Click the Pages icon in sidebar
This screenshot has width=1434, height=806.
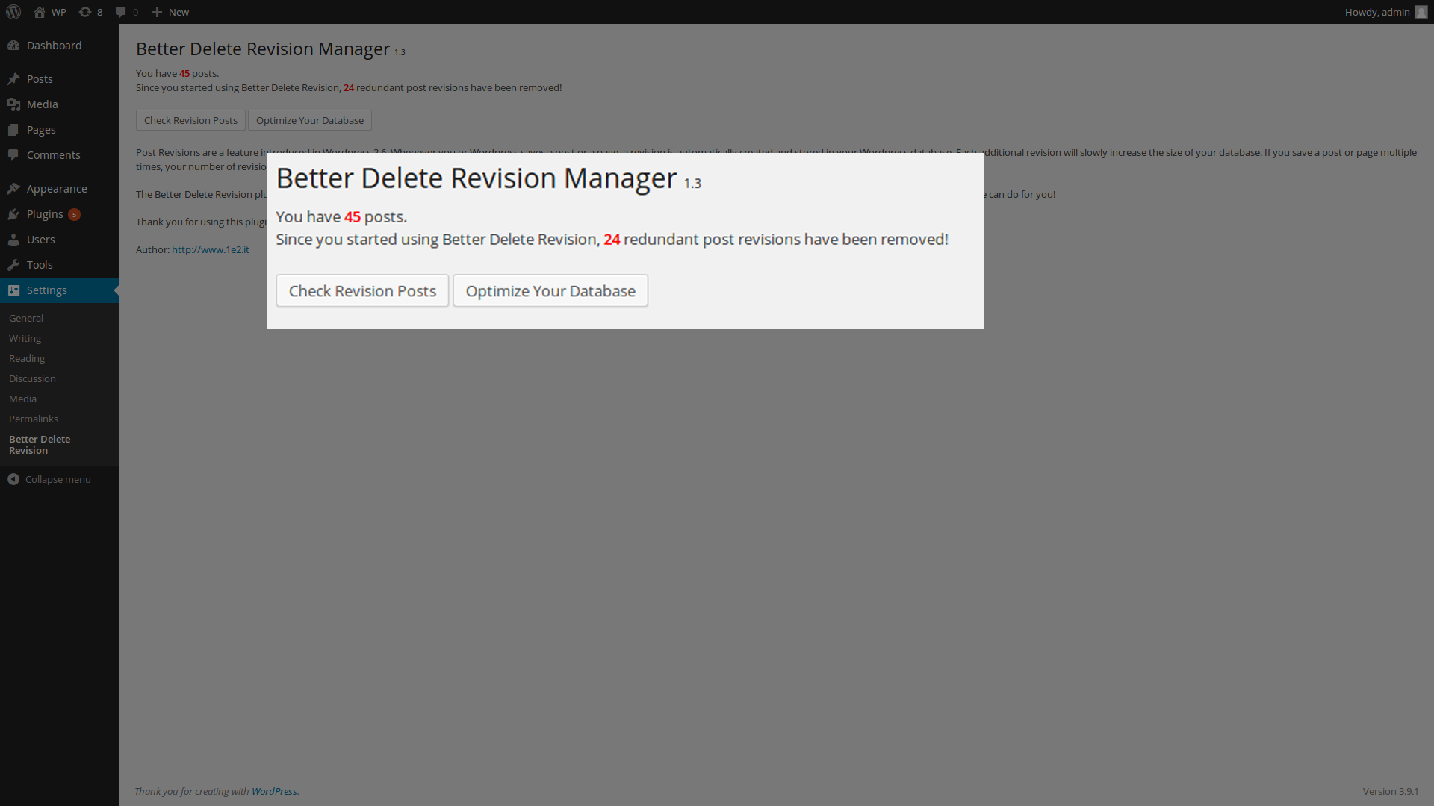pyautogui.click(x=13, y=130)
